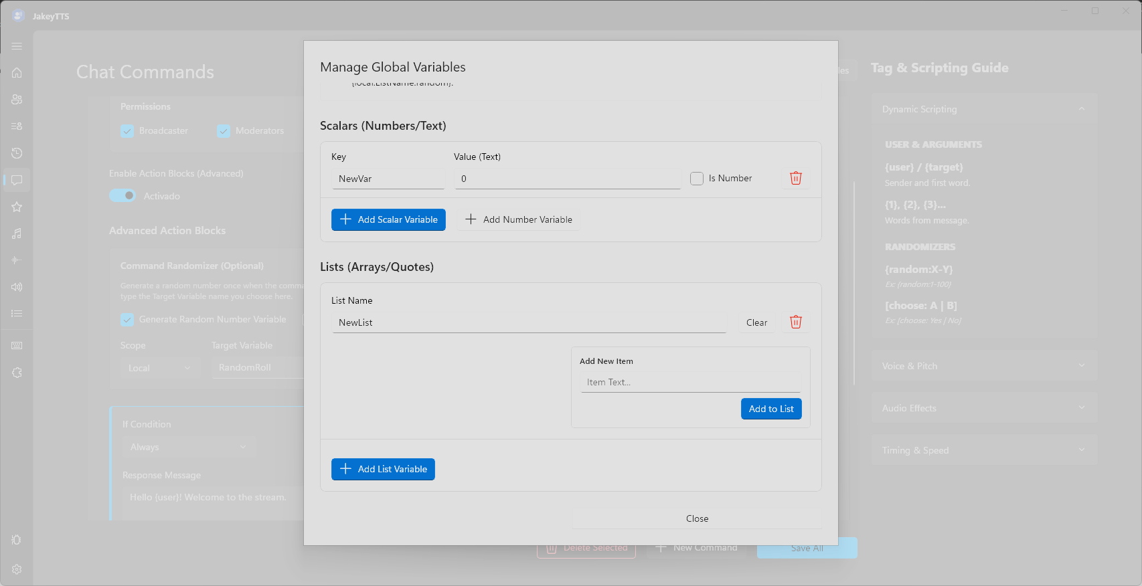Click Add to List button

point(771,409)
